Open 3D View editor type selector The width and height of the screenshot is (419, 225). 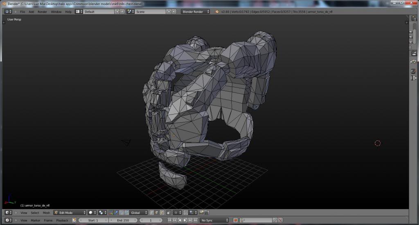[8, 213]
